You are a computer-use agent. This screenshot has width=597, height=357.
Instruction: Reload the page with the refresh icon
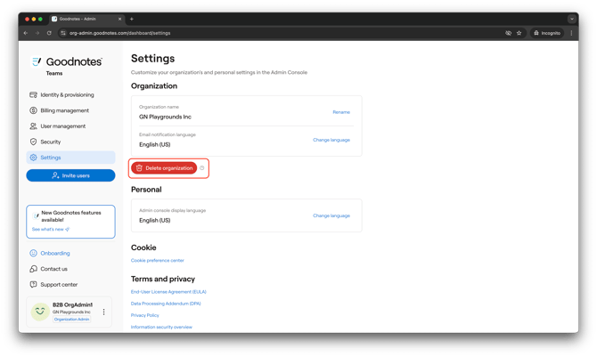tap(49, 33)
